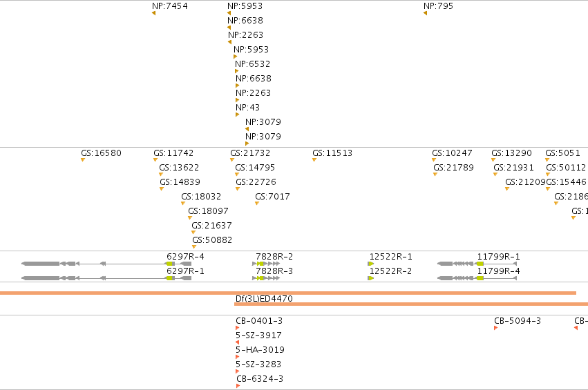Click the marker beneath GS:18032
Viewport: 588px width, 390px height.
(x=183, y=204)
